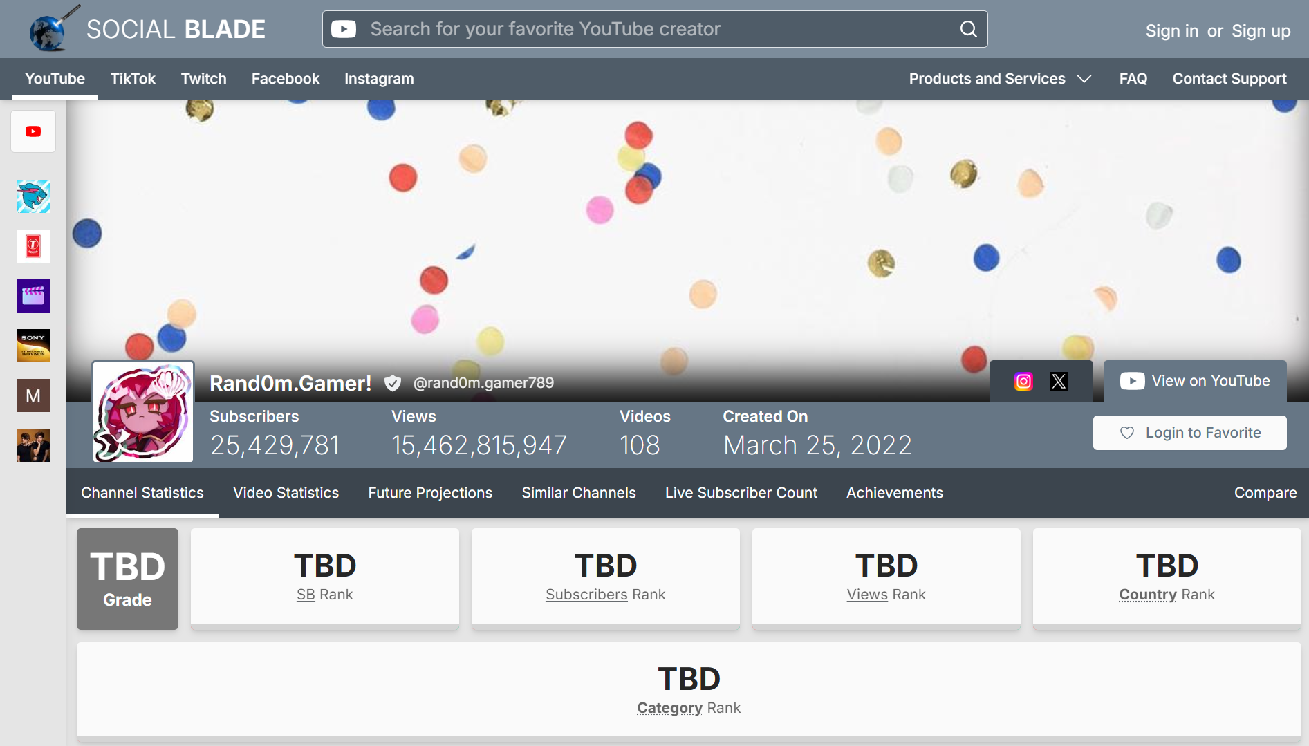The width and height of the screenshot is (1309, 746).
Task: Click the Country Rank label
Action: pos(1167,595)
